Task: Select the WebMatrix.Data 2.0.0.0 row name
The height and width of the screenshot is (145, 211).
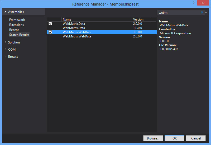Action: tap(74, 24)
